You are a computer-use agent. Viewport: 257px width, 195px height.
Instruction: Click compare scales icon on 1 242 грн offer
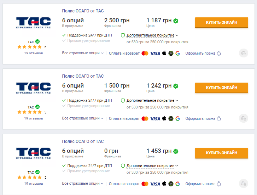[244, 118]
